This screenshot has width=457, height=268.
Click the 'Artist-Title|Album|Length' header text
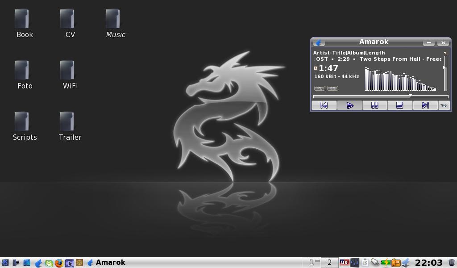click(349, 53)
